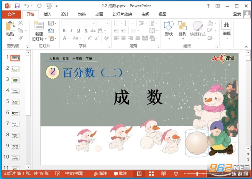
Task: Click the Save icon in quick access toolbar
Action: click(x=17, y=6)
